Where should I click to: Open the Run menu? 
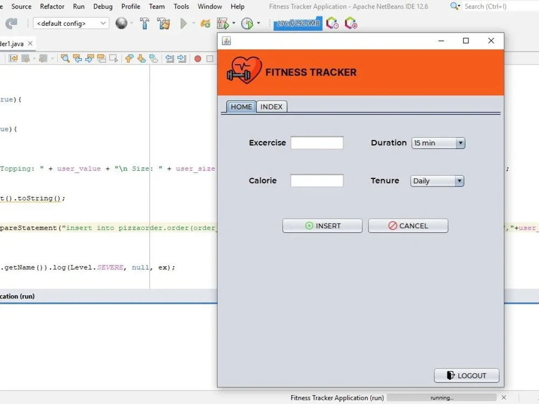pyautogui.click(x=79, y=6)
